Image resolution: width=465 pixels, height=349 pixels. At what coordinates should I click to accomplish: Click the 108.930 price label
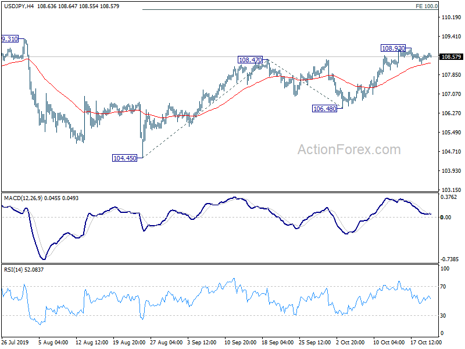tap(393, 48)
